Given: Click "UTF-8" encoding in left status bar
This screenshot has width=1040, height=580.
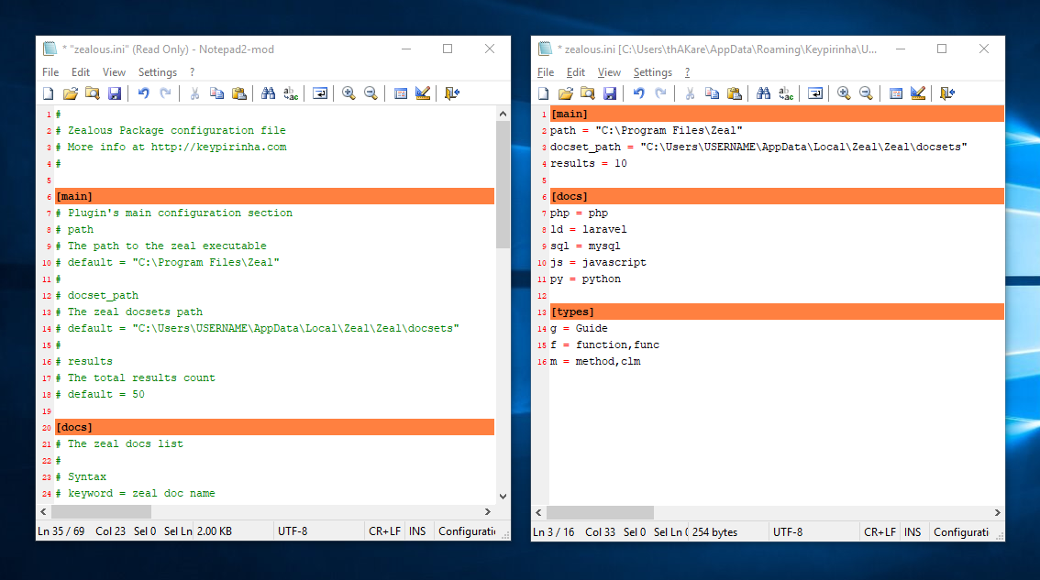Looking at the screenshot, I should [293, 531].
